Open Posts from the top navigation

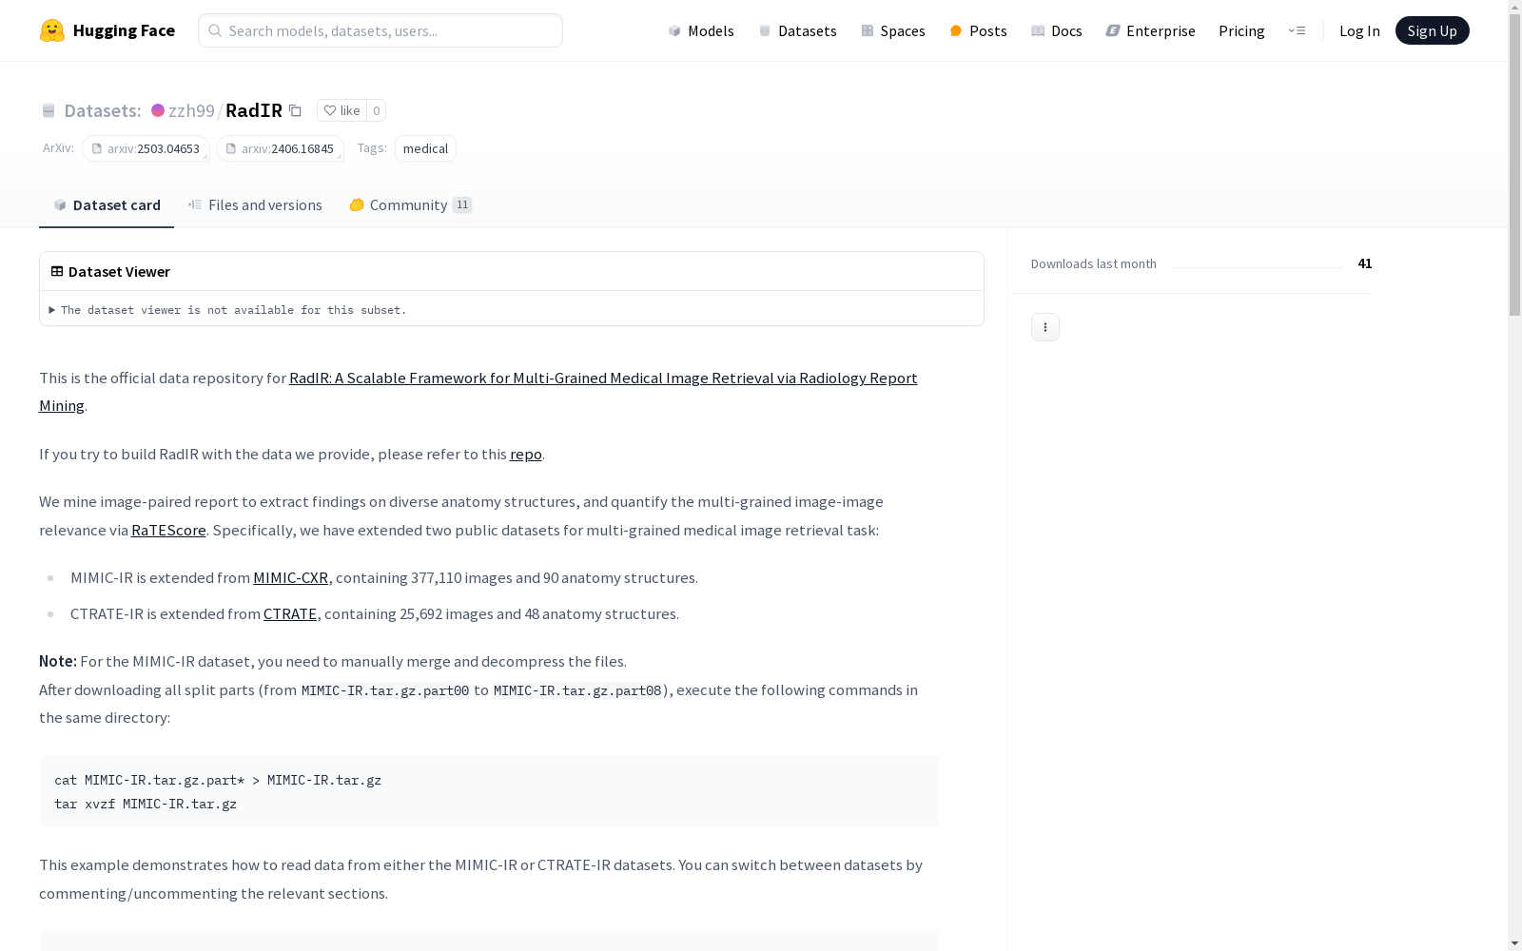tap(978, 30)
